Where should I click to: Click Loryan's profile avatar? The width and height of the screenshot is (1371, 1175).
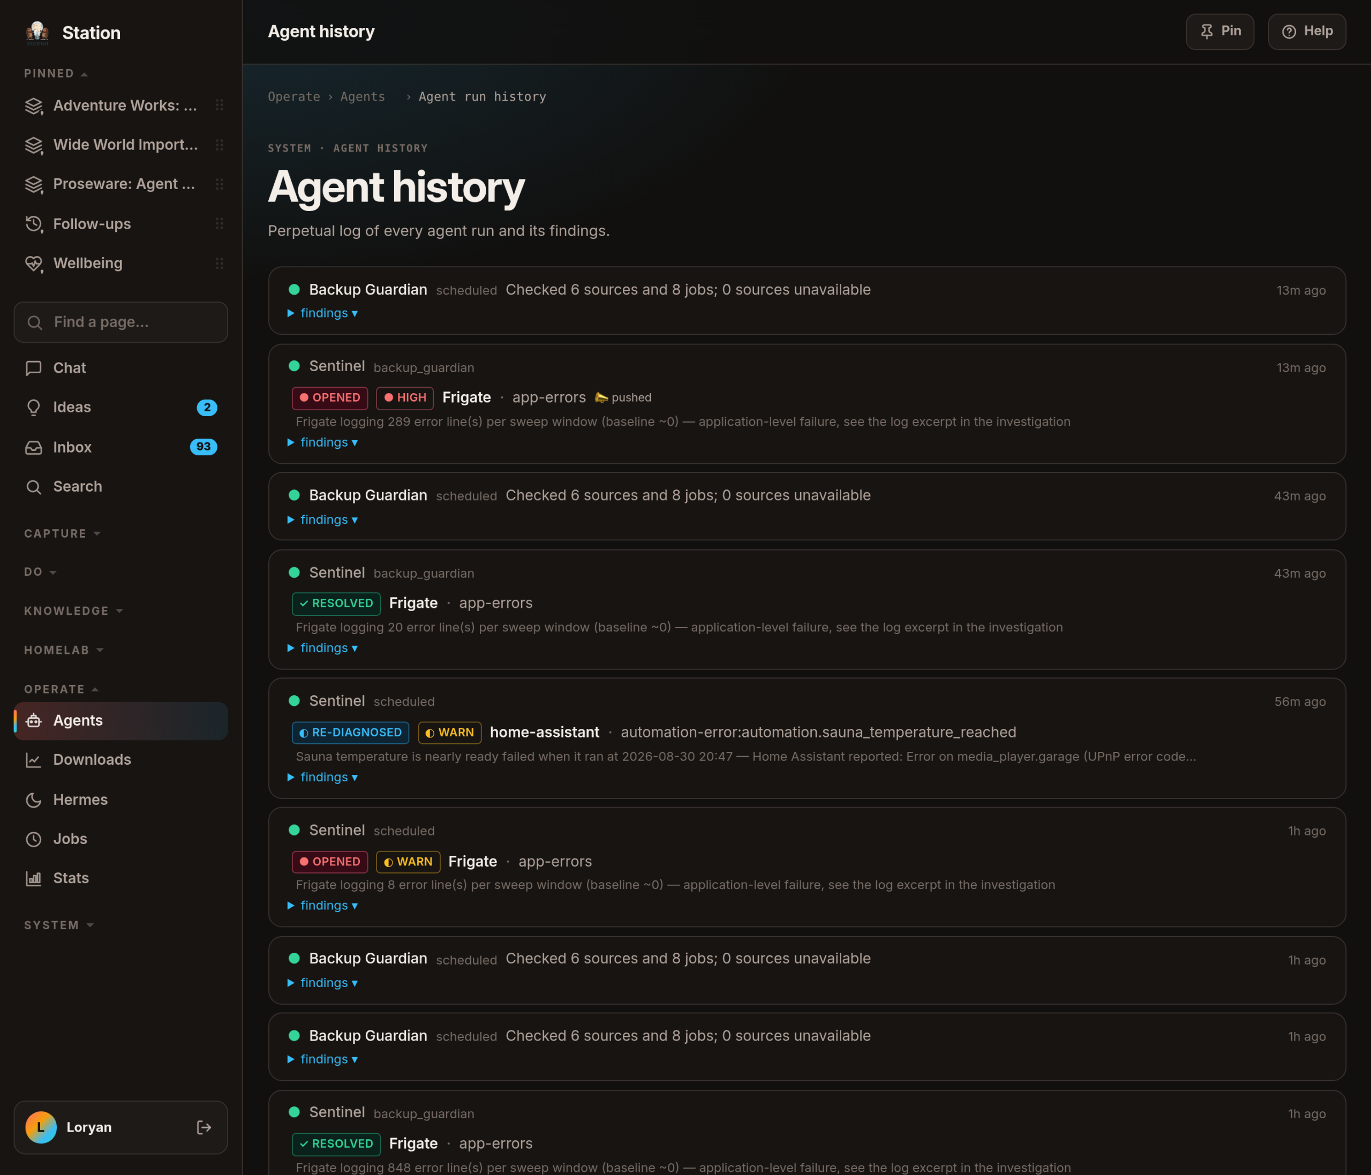tap(41, 1127)
